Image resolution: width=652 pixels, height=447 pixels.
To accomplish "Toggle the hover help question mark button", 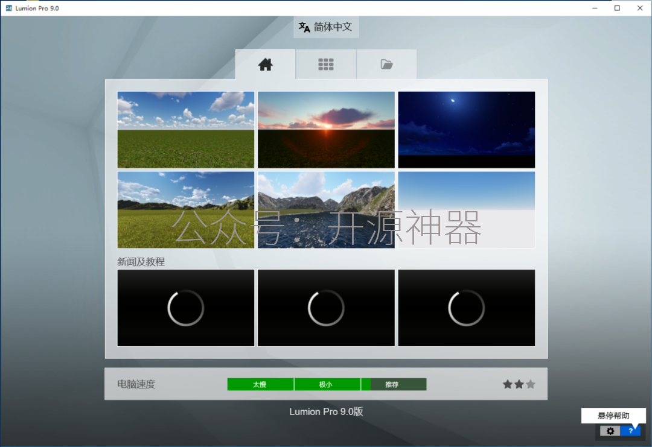I will pos(630,431).
